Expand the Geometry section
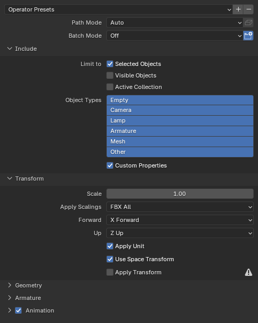The width and height of the screenshot is (258, 323). (9, 285)
